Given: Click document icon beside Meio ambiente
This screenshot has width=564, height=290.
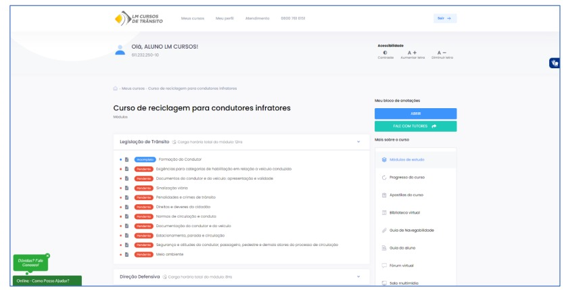Looking at the screenshot, I should coord(126,254).
